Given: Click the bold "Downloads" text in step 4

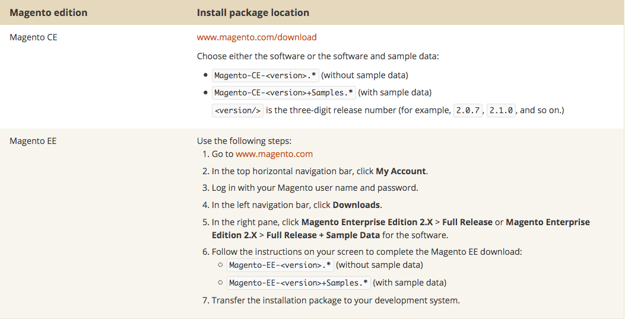Looking at the screenshot, I should [356, 205].
